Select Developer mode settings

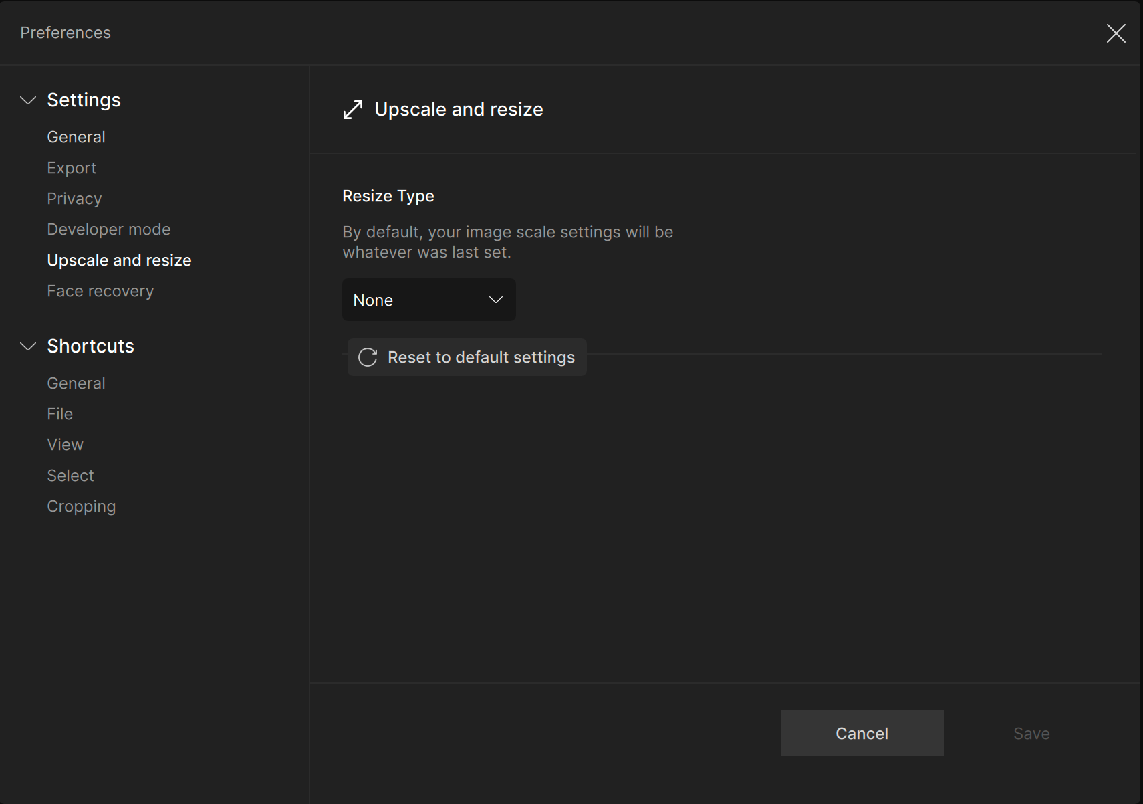point(109,229)
